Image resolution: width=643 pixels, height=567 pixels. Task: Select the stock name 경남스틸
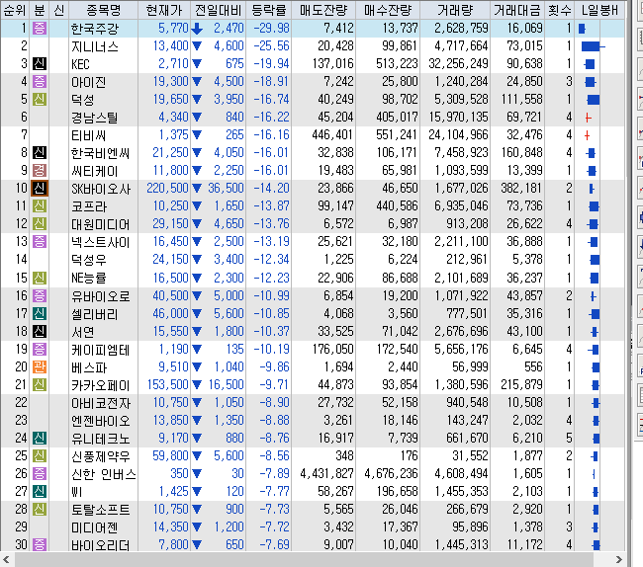pos(94,118)
